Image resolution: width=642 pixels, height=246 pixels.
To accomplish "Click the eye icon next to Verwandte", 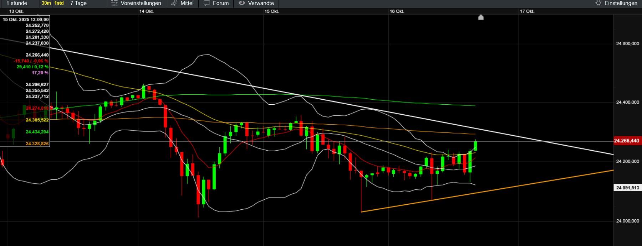I will pos(242,3).
